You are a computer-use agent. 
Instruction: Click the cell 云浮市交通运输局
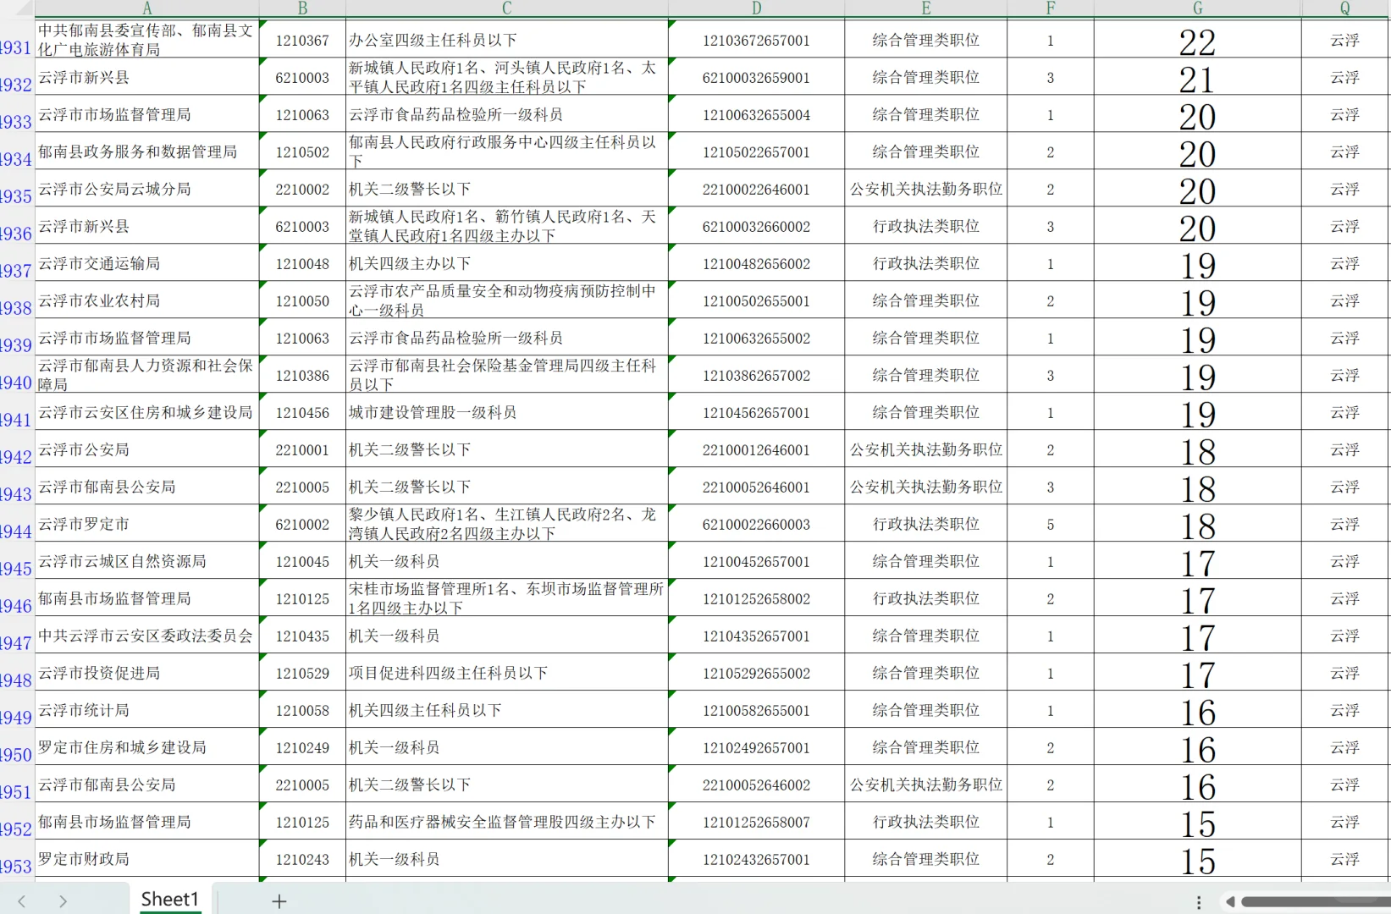click(146, 263)
